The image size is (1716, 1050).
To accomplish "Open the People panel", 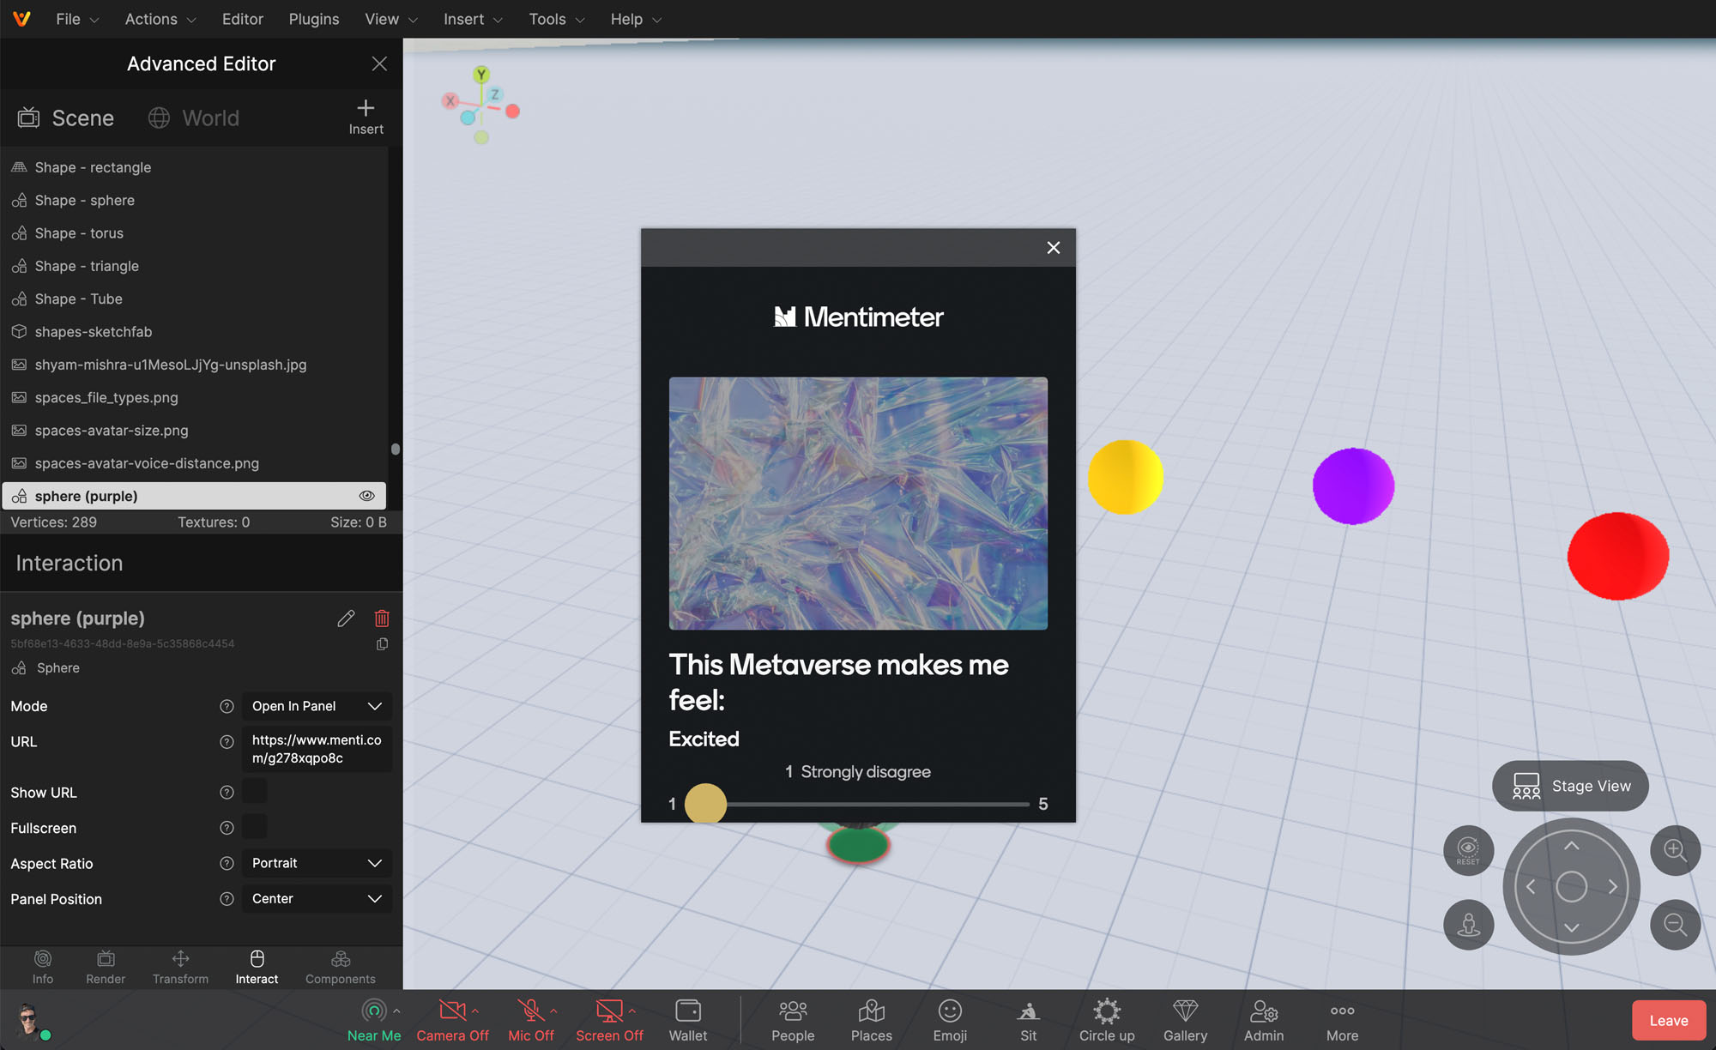I will (x=793, y=1020).
